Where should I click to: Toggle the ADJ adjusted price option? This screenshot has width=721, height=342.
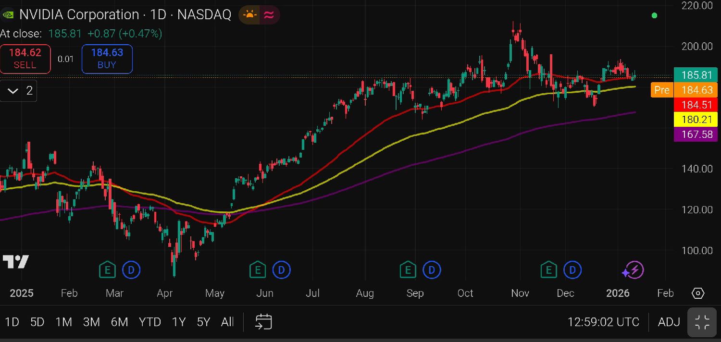coord(669,322)
